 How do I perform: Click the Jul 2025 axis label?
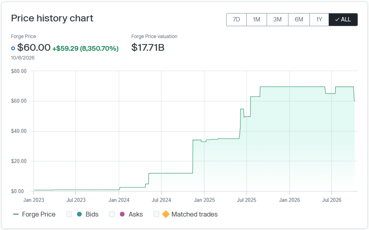(x=246, y=200)
